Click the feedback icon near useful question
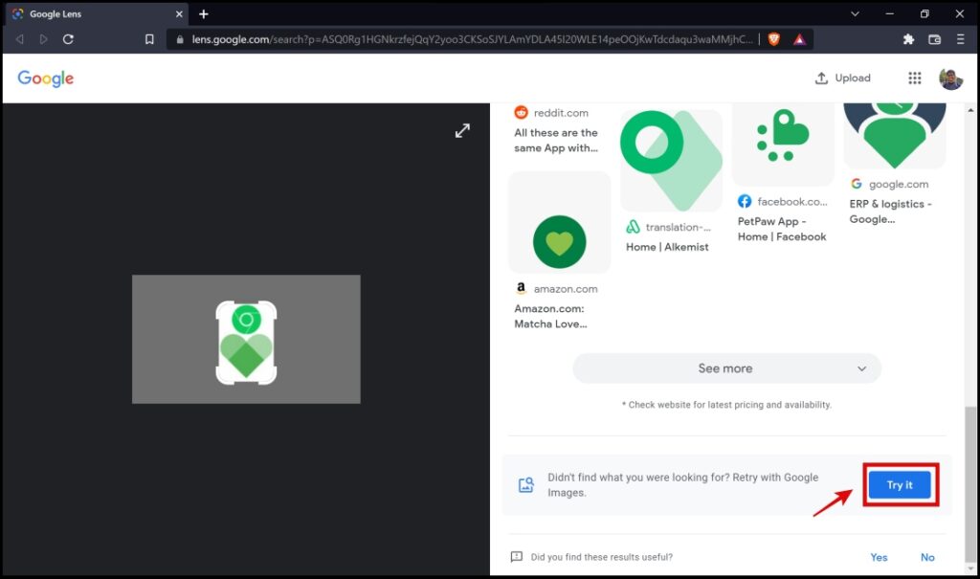This screenshot has width=980, height=579. pyautogui.click(x=516, y=556)
